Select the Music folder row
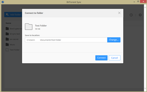Viewport: 147px width, 92px height. coord(10,45)
